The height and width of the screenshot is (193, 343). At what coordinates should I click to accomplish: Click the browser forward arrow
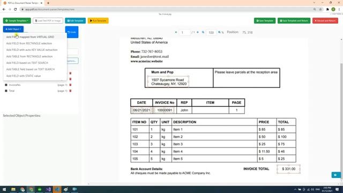tap(10, 10)
